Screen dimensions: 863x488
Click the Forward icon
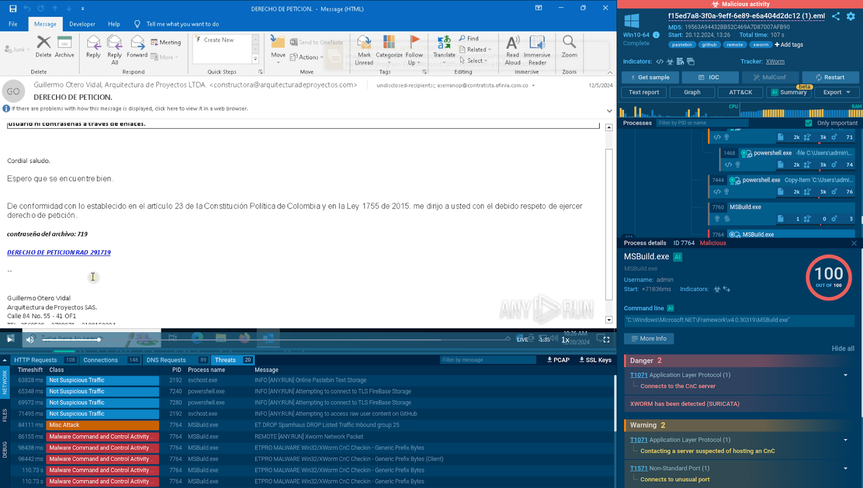[x=138, y=42]
